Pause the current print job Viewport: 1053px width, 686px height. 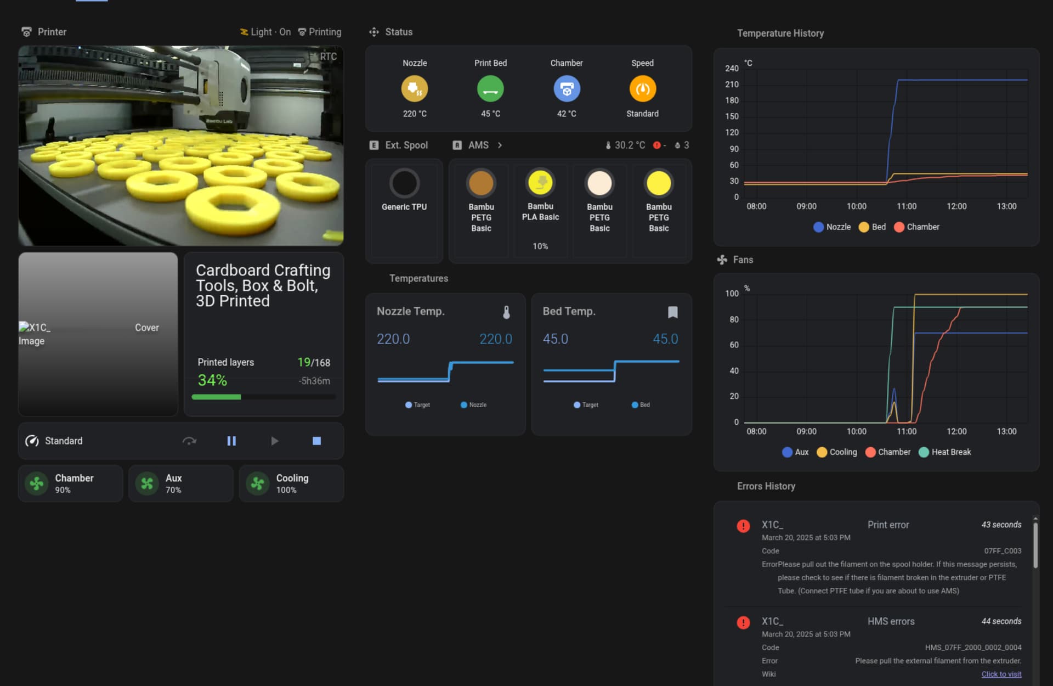231,441
